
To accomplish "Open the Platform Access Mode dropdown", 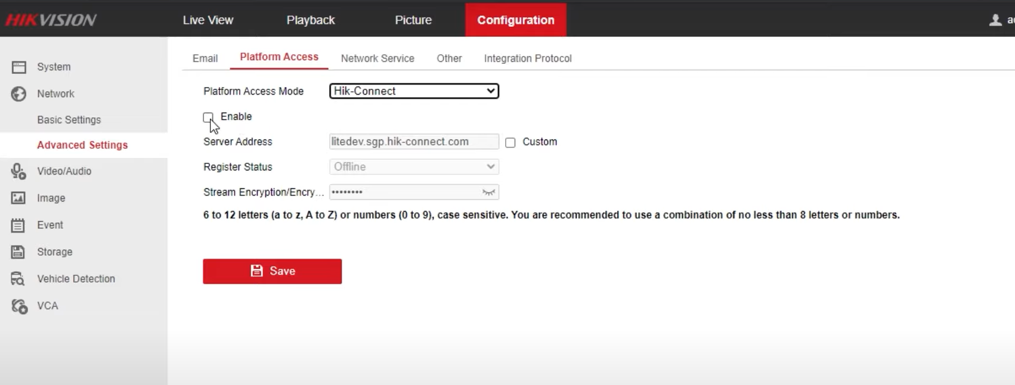I will pyautogui.click(x=414, y=91).
